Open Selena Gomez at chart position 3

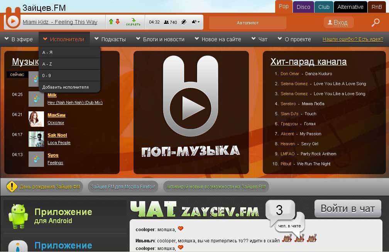294,94
